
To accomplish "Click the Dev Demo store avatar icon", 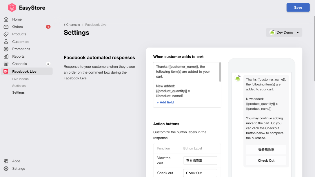I will click(272, 32).
